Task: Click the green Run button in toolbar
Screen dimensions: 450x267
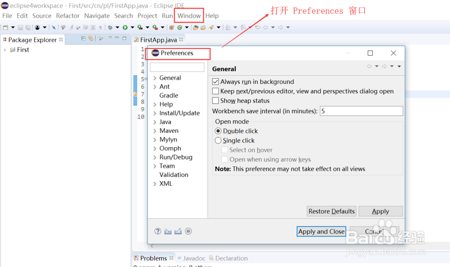Action: point(125,27)
